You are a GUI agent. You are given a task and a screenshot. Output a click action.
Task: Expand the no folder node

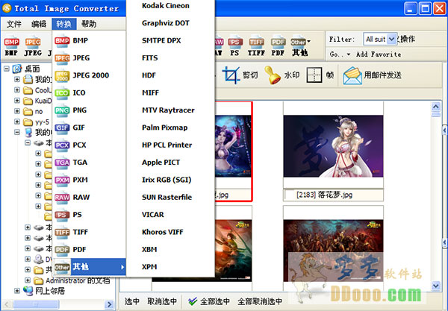coord(17,111)
